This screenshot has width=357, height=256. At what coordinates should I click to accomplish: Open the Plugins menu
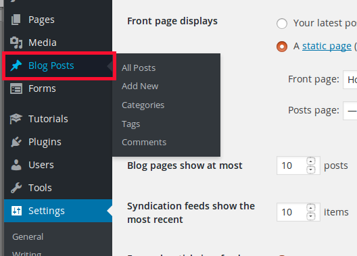click(x=58, y=142)
